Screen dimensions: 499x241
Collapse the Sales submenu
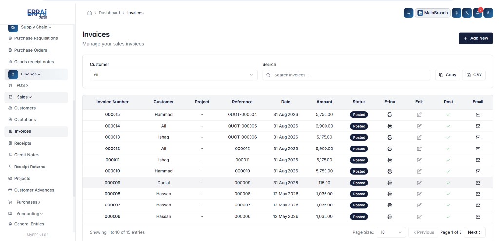[36, 97]
